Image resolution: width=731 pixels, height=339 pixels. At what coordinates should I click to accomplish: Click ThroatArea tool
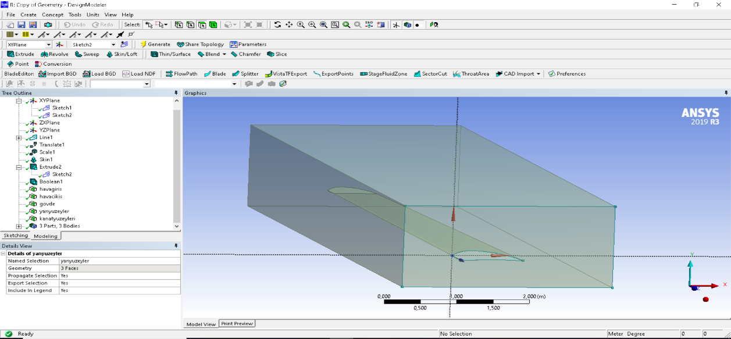tap(471, 74)
